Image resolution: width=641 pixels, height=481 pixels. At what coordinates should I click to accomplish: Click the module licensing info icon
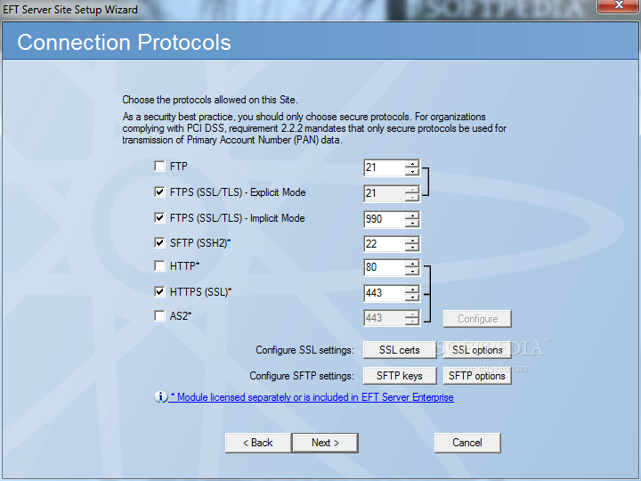tap(160, 396)
